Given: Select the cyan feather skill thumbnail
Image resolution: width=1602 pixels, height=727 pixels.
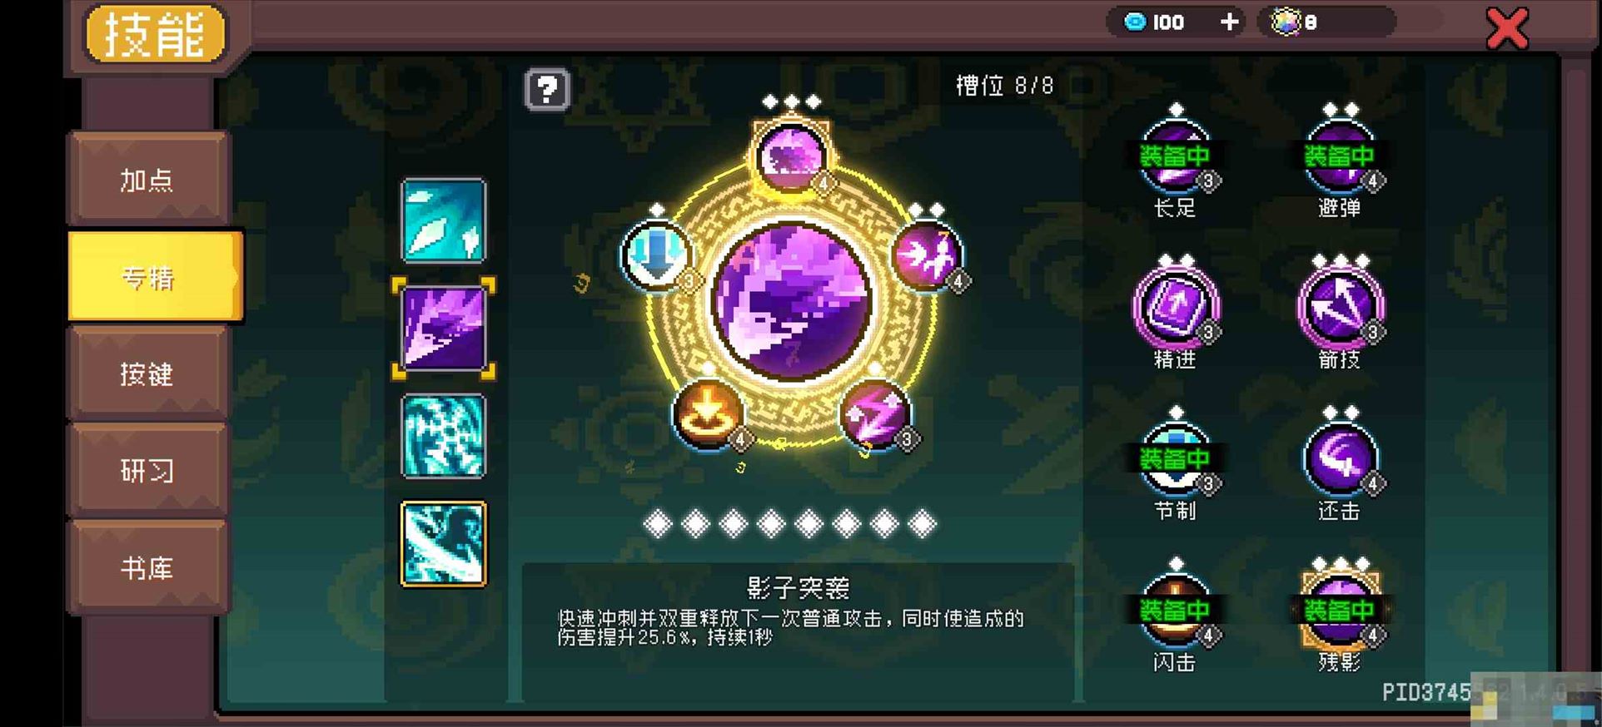Looking at the screenshot, I should [443, 220].
